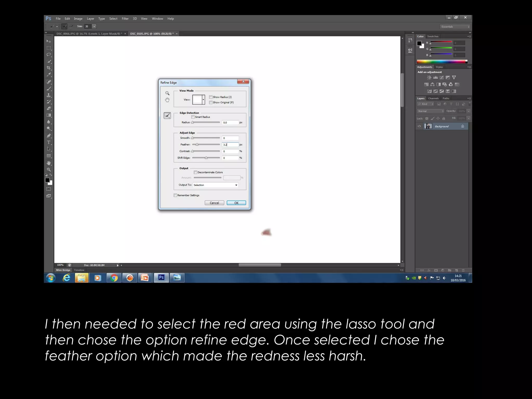Open the layer blend mode Normal dropdown
532x399 pixels.
click(430, 111)
